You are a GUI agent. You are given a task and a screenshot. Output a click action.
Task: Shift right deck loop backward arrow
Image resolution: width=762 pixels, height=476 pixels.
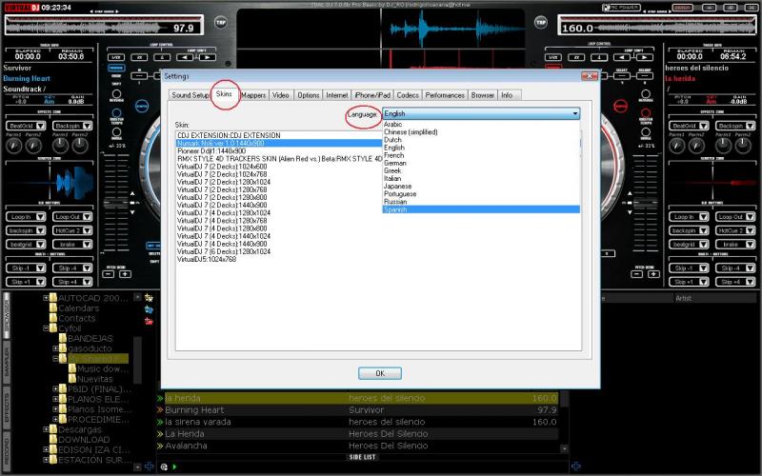tap(622, 57)
